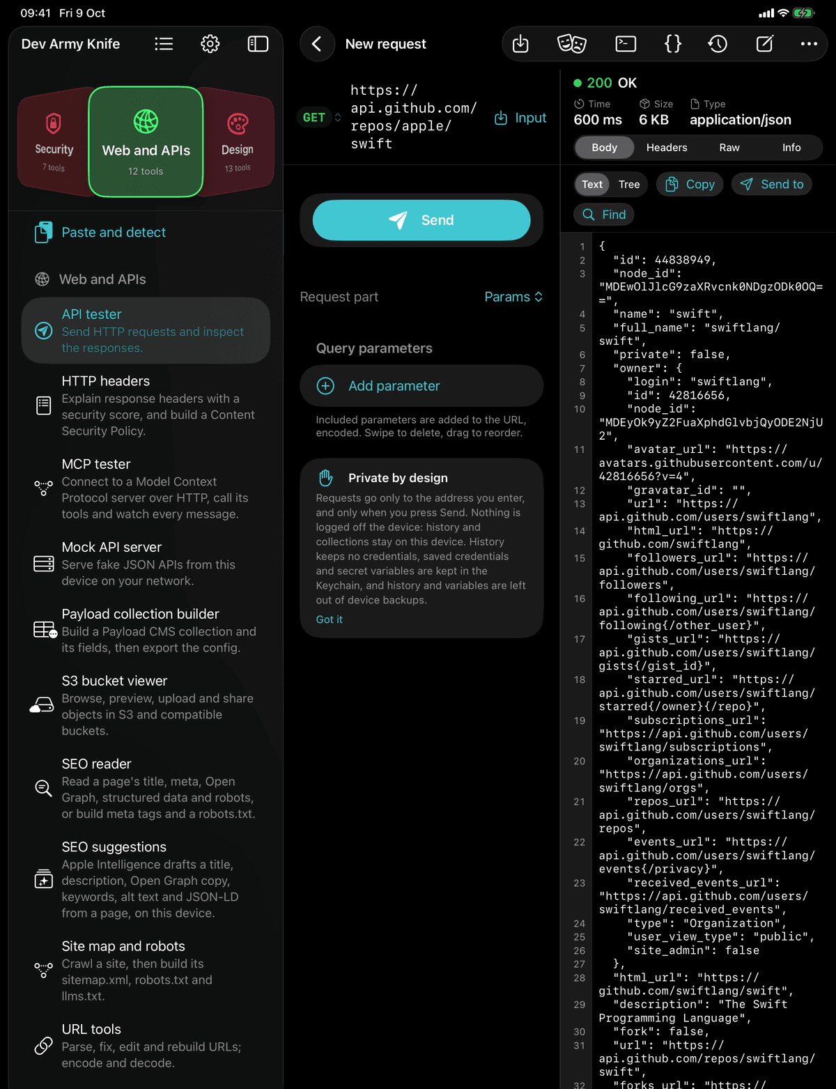Click the "private": false line
The height and width of the screenshot is (1089, 836).
coord(672,355)
